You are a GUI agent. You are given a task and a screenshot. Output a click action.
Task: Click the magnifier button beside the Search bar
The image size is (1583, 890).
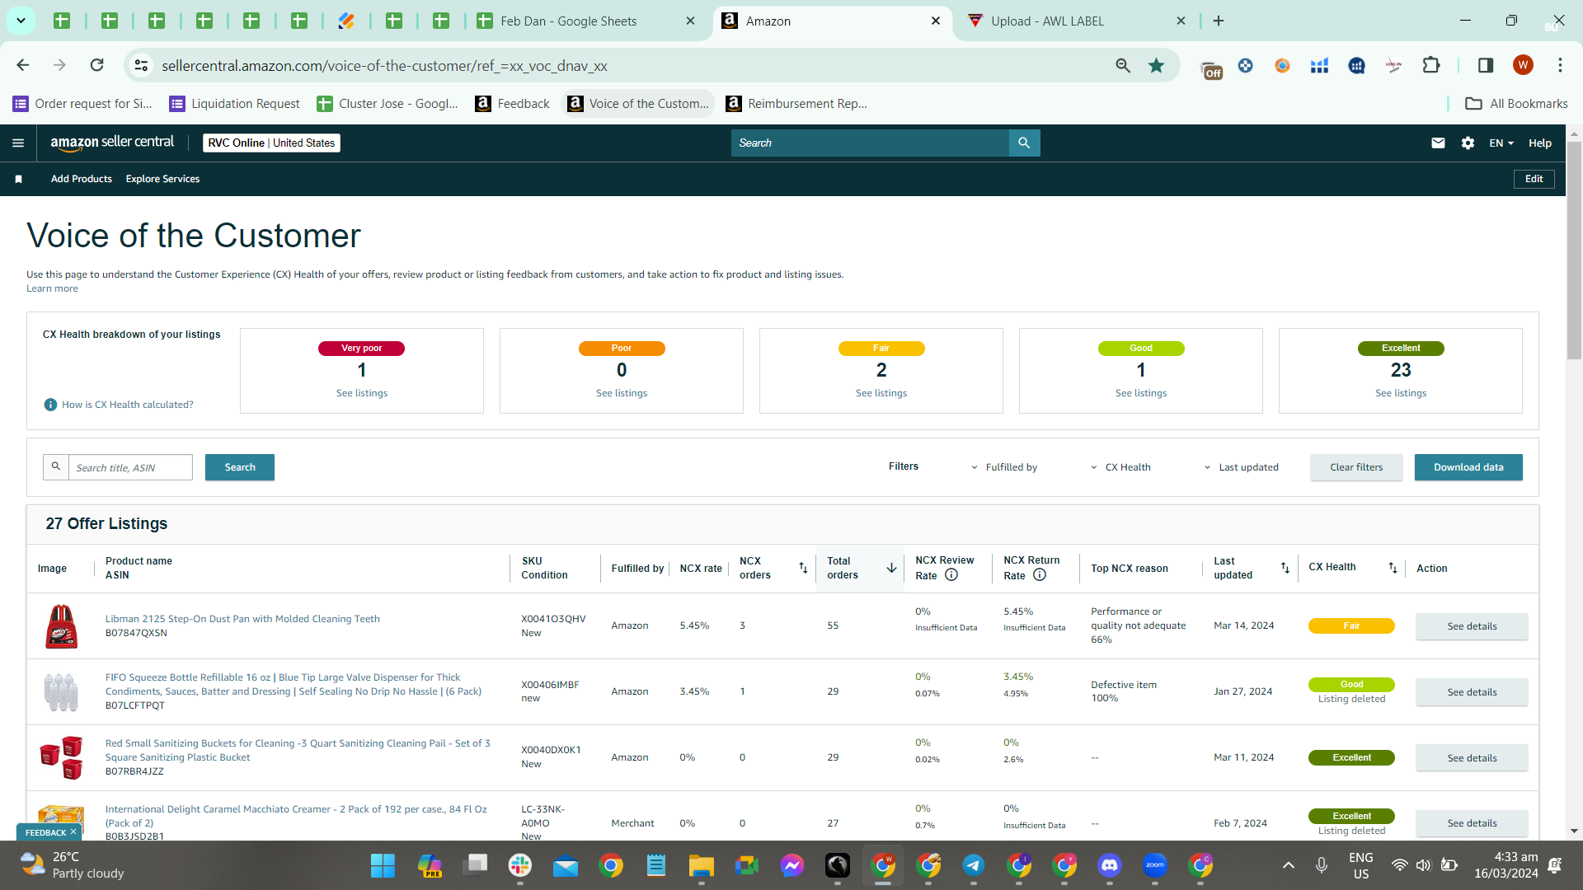[x=1024, y=143]
